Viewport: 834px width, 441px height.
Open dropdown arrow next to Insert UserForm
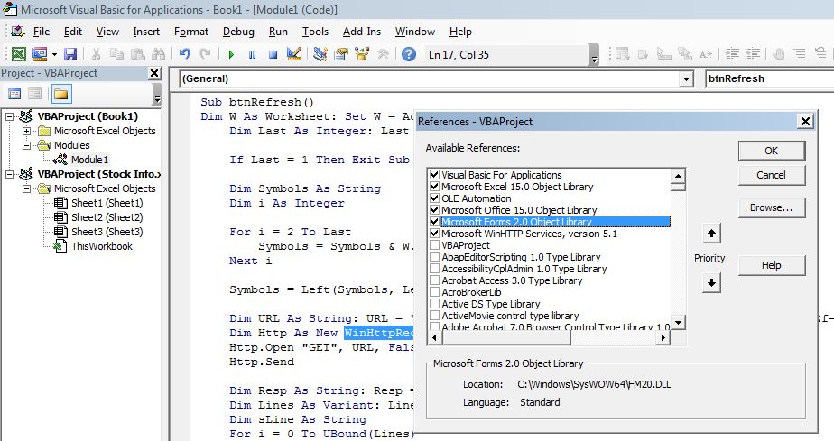[x=54, y=54]
